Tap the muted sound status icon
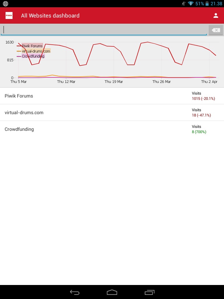The image size is (224, 299). click(x=184, y=4)
